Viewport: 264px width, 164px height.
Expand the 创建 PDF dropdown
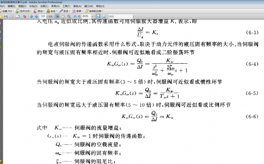[13, 11]
